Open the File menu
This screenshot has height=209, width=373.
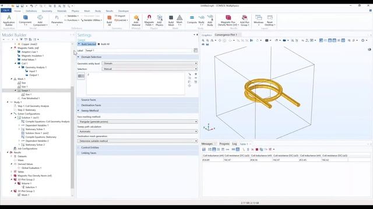coord(6,10)
